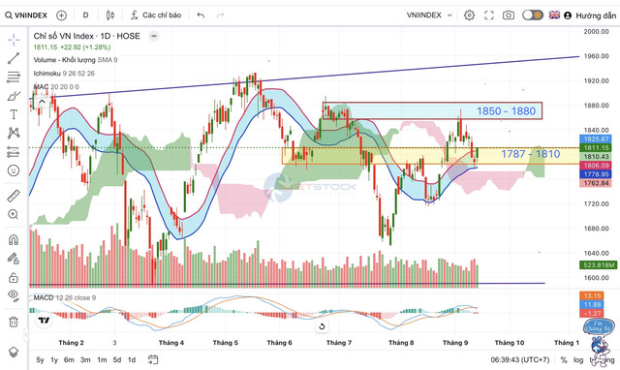The image size is (620, 370).
Task: Open Các chỉ báo indicators menu
Action: (156, 15)
